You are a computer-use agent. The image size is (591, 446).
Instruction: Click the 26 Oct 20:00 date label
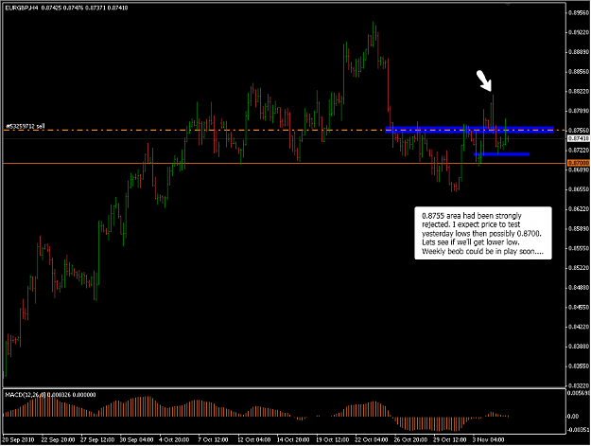pyautogui.click(x=410, y=440)
